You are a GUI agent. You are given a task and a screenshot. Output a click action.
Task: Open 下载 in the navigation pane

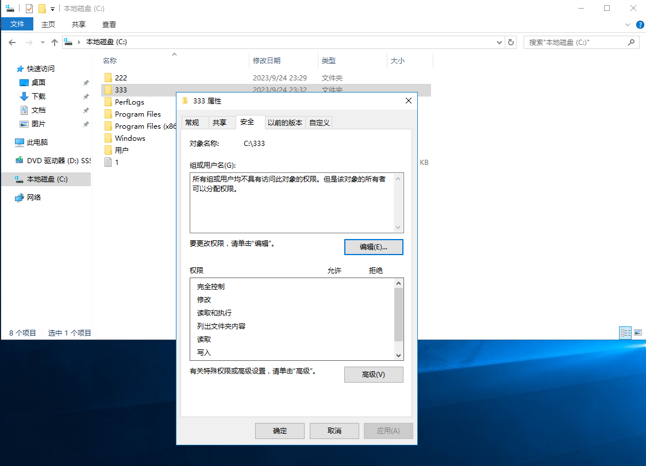pyautogui.click(x=39, y=97)
